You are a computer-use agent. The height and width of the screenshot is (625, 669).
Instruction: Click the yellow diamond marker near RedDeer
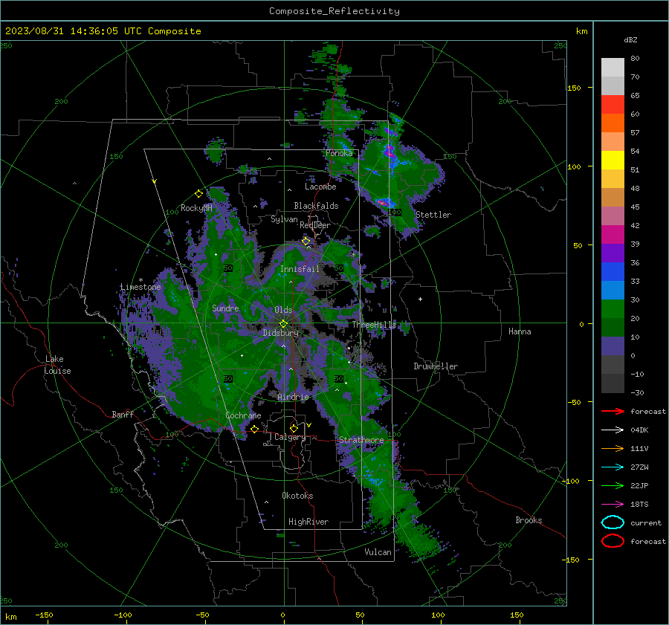click(306, 242)
